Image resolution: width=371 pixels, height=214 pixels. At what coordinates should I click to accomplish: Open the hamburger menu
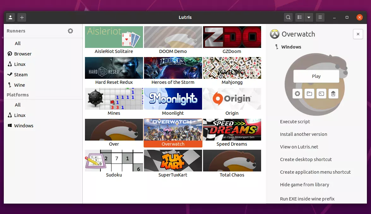click(320, 17)
